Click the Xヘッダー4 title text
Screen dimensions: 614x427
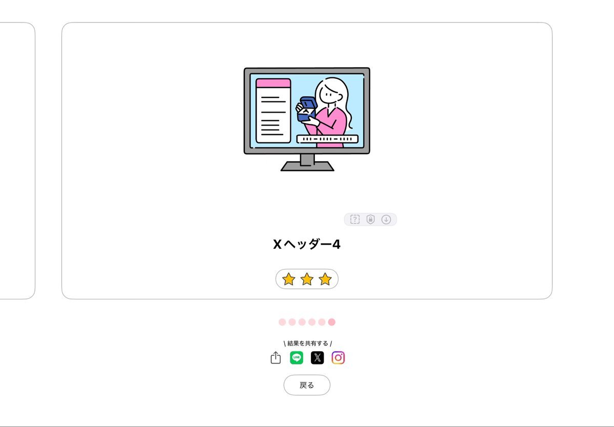307,244
